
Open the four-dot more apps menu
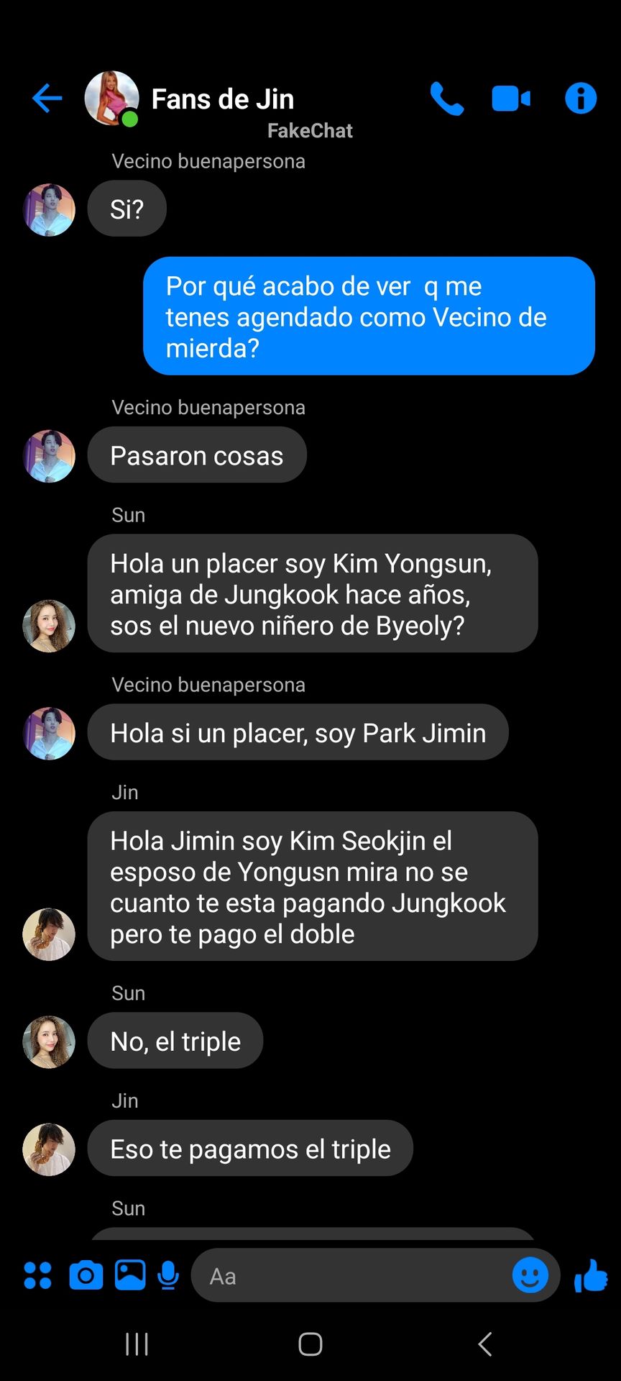tap(37, 1275)
